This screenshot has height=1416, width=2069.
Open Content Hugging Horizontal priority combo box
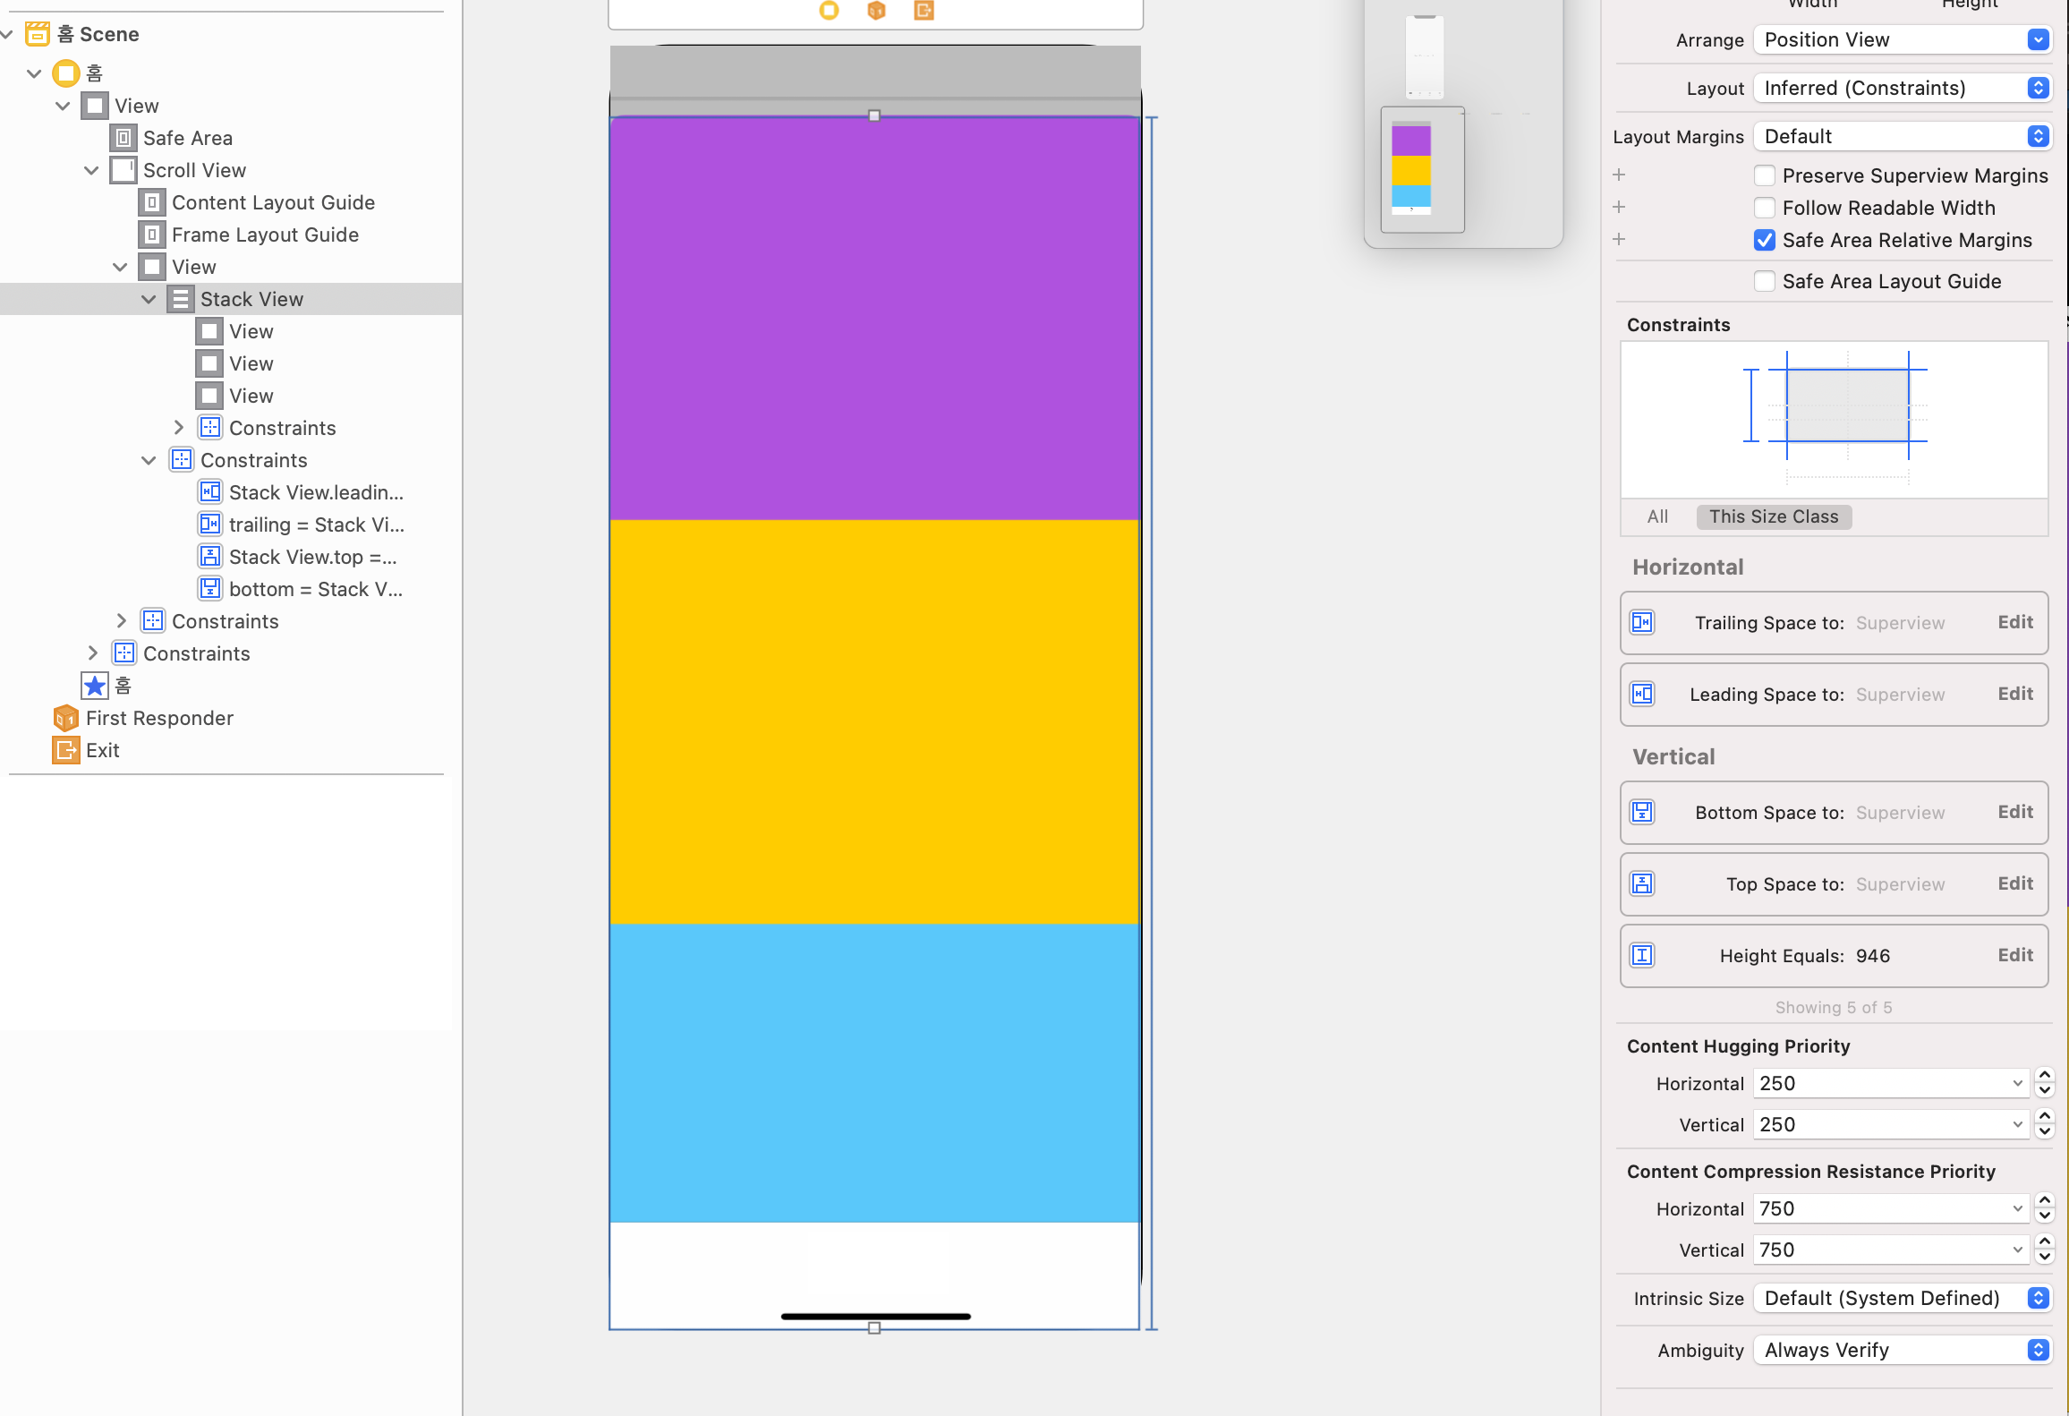coord(1892,1083)
